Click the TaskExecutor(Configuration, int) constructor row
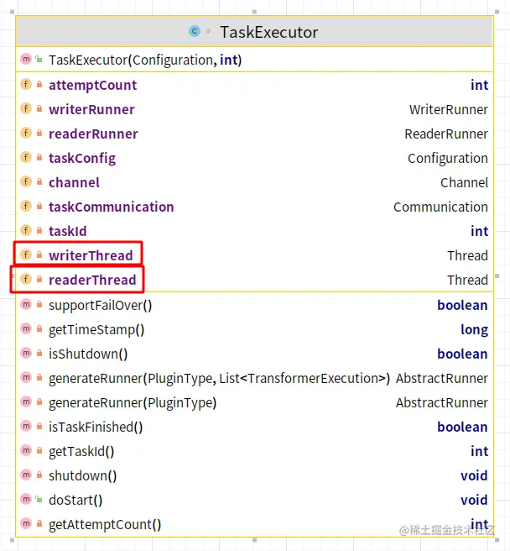The width and height of the screenshot is (510, 551). [254, 60]
